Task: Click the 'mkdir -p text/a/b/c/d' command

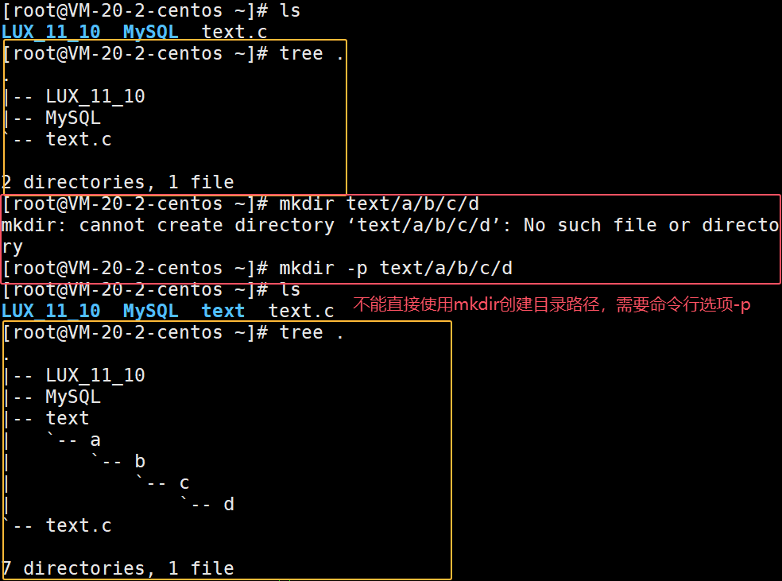Action: click(x=257, y=268)
